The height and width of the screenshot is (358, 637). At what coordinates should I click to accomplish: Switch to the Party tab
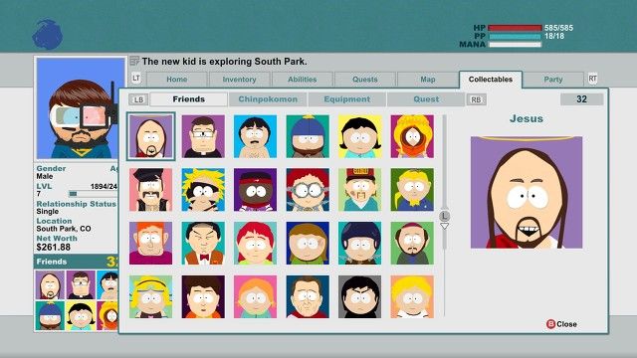(x=553, y=80)
